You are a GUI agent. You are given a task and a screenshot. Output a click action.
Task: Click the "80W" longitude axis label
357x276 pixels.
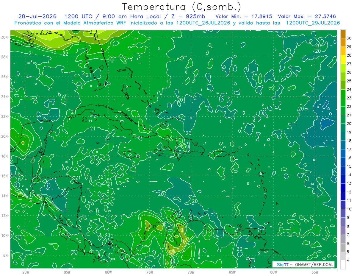(108, 272)
